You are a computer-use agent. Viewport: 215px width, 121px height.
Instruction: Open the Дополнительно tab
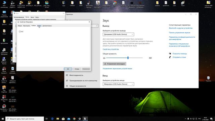pyautogui.click(x=47, y=26)
